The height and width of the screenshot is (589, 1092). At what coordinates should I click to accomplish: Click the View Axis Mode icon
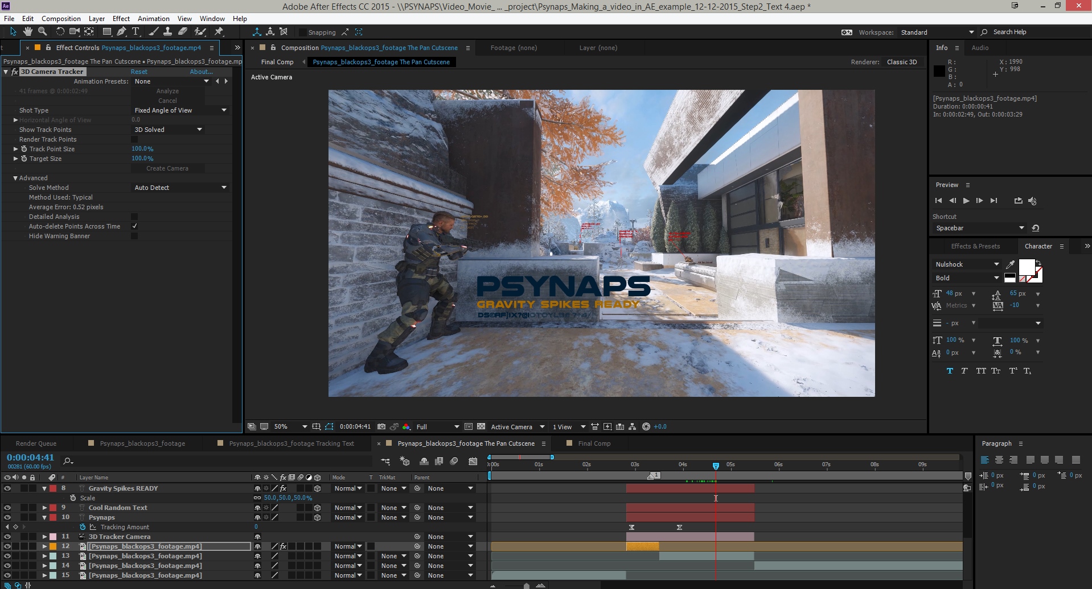pyautogui.click(x=284, y=32)
